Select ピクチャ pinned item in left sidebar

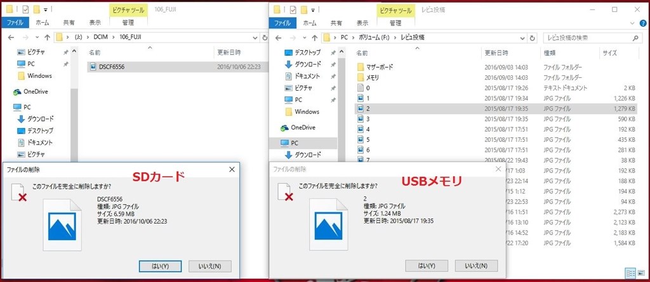tap(36, 52)
